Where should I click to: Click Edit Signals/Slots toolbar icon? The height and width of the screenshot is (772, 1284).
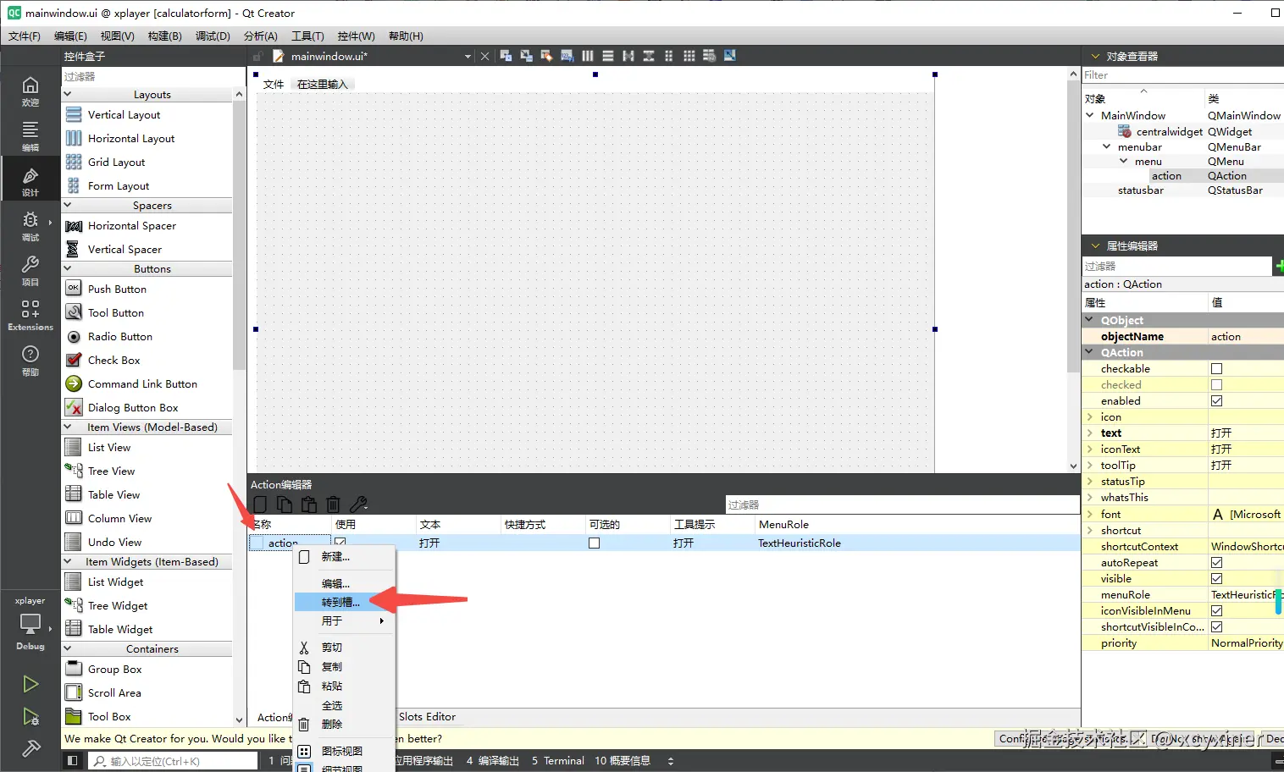pyautogui.click(x=526, y=56)
